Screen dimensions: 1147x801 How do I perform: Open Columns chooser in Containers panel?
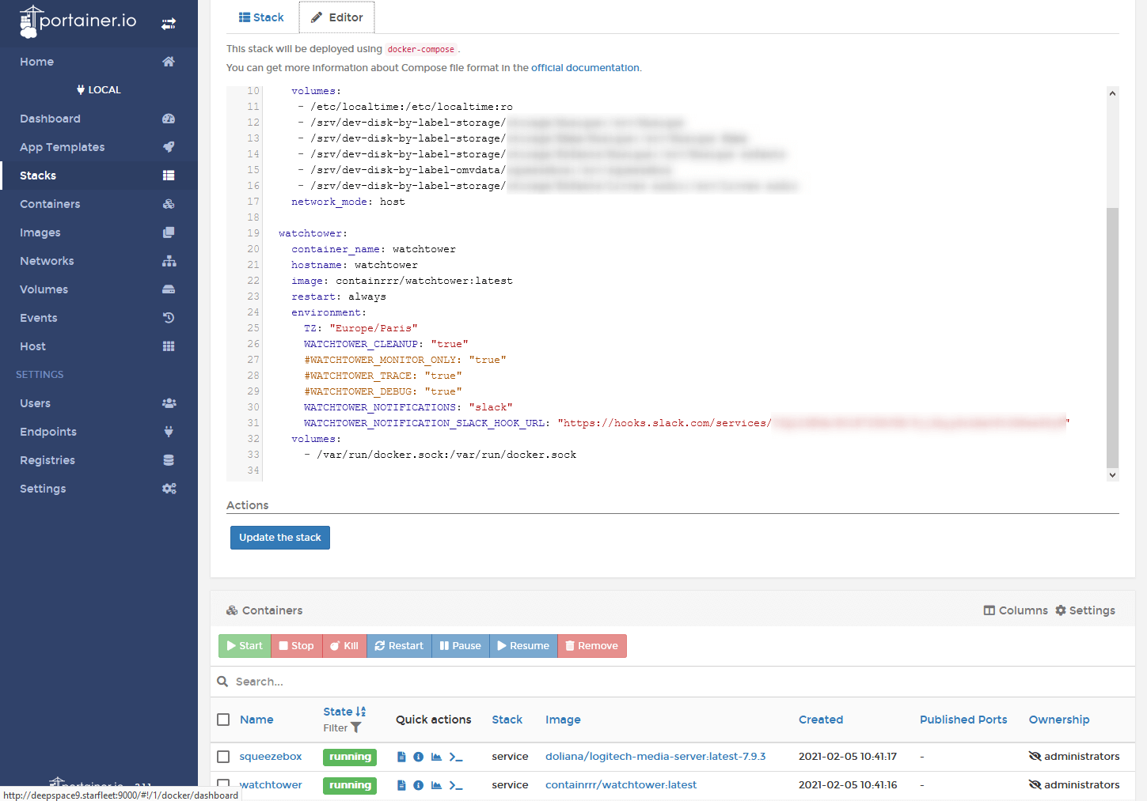click(1015, 610)
